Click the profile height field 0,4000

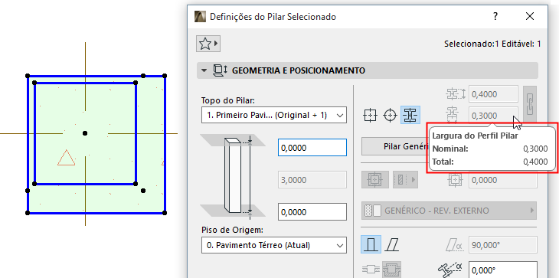coord(493,94)
